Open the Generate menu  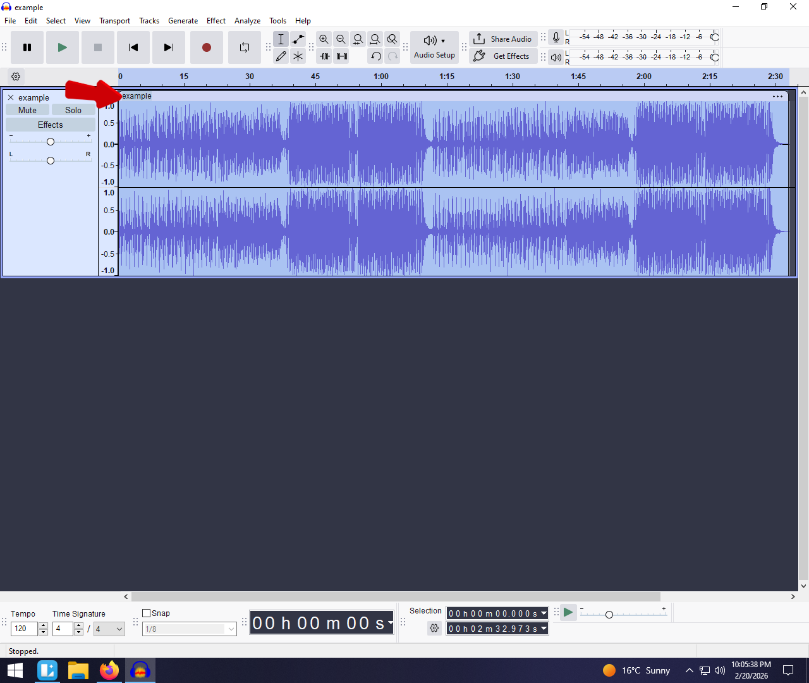coord(183,21)
